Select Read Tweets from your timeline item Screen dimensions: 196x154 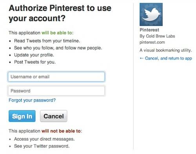(47, 41)
